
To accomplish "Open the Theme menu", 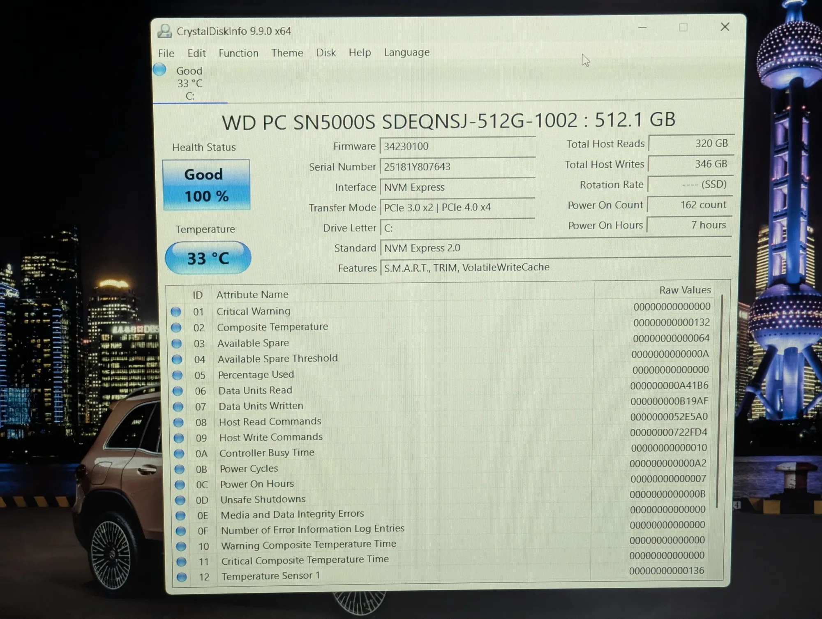I will point(287,53).
